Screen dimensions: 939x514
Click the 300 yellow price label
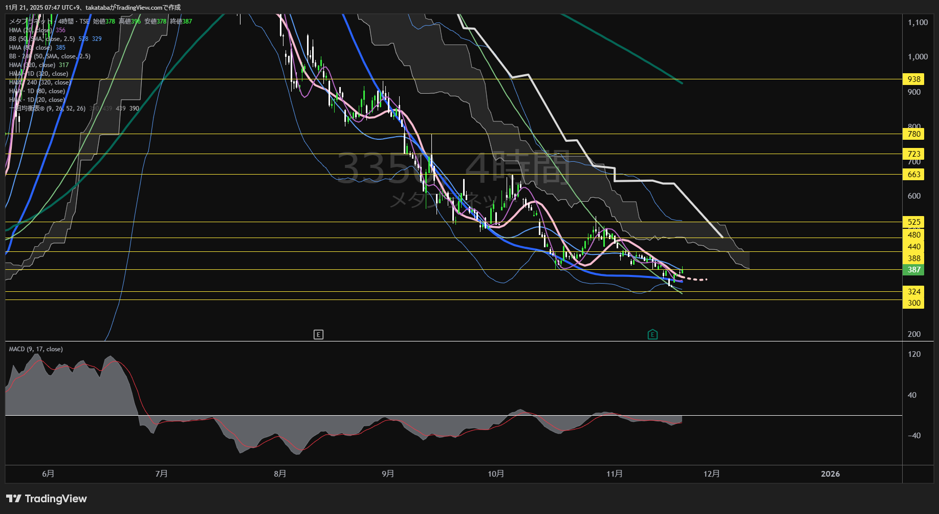point(913,303)
